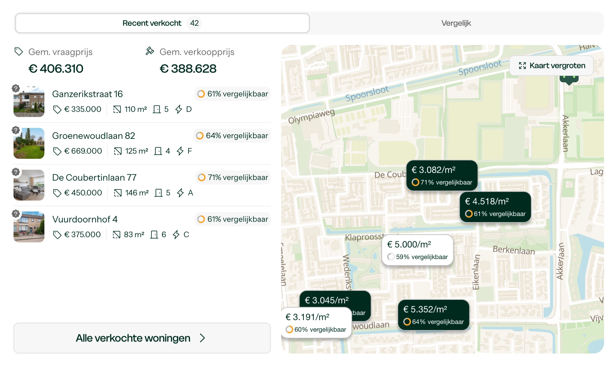
Task: Click the price tag icon next to € 335.000
Action: tap(57, 110)
